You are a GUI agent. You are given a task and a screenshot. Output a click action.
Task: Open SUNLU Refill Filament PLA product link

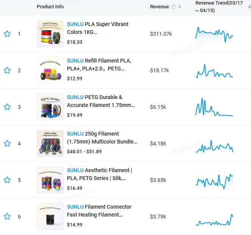coord(99,64)
